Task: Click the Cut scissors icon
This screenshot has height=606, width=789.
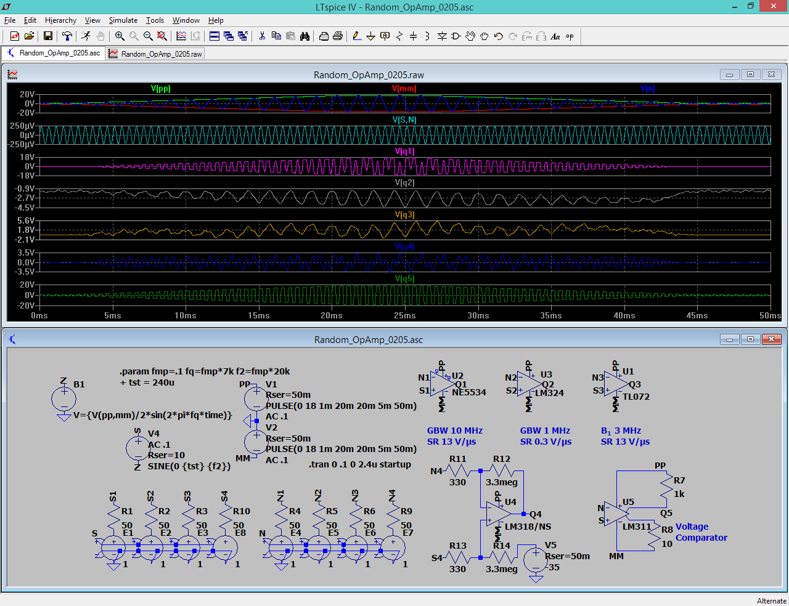Action: click(x=262, y=36)
